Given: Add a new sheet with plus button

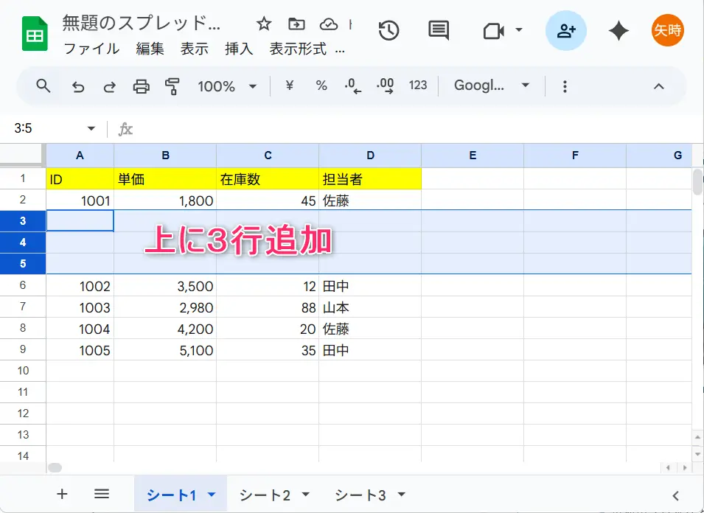Looking at the screenshot, I should (x=62, y=494).
